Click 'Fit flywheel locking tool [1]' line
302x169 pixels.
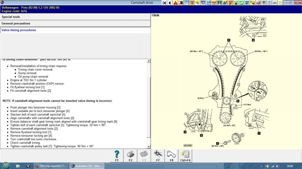pyautogui.click(x=27, y=87)
